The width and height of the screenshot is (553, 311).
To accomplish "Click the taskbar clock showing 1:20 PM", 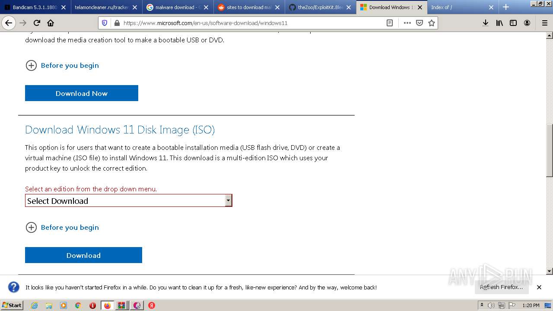I will [531, 305].
